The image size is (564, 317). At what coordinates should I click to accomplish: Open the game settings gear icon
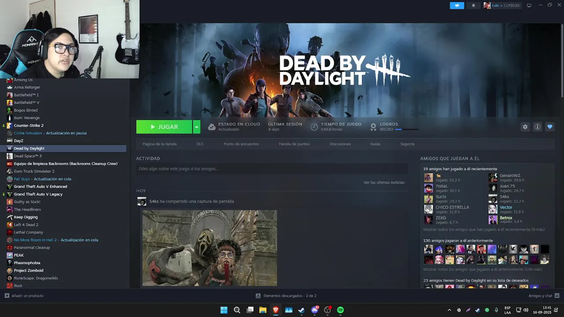pyautogui.click(x=525, y=127)
